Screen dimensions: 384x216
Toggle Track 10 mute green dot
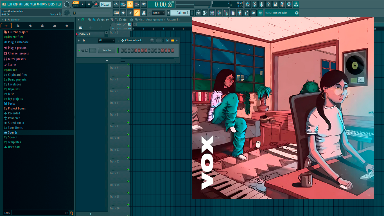point(128,146)
